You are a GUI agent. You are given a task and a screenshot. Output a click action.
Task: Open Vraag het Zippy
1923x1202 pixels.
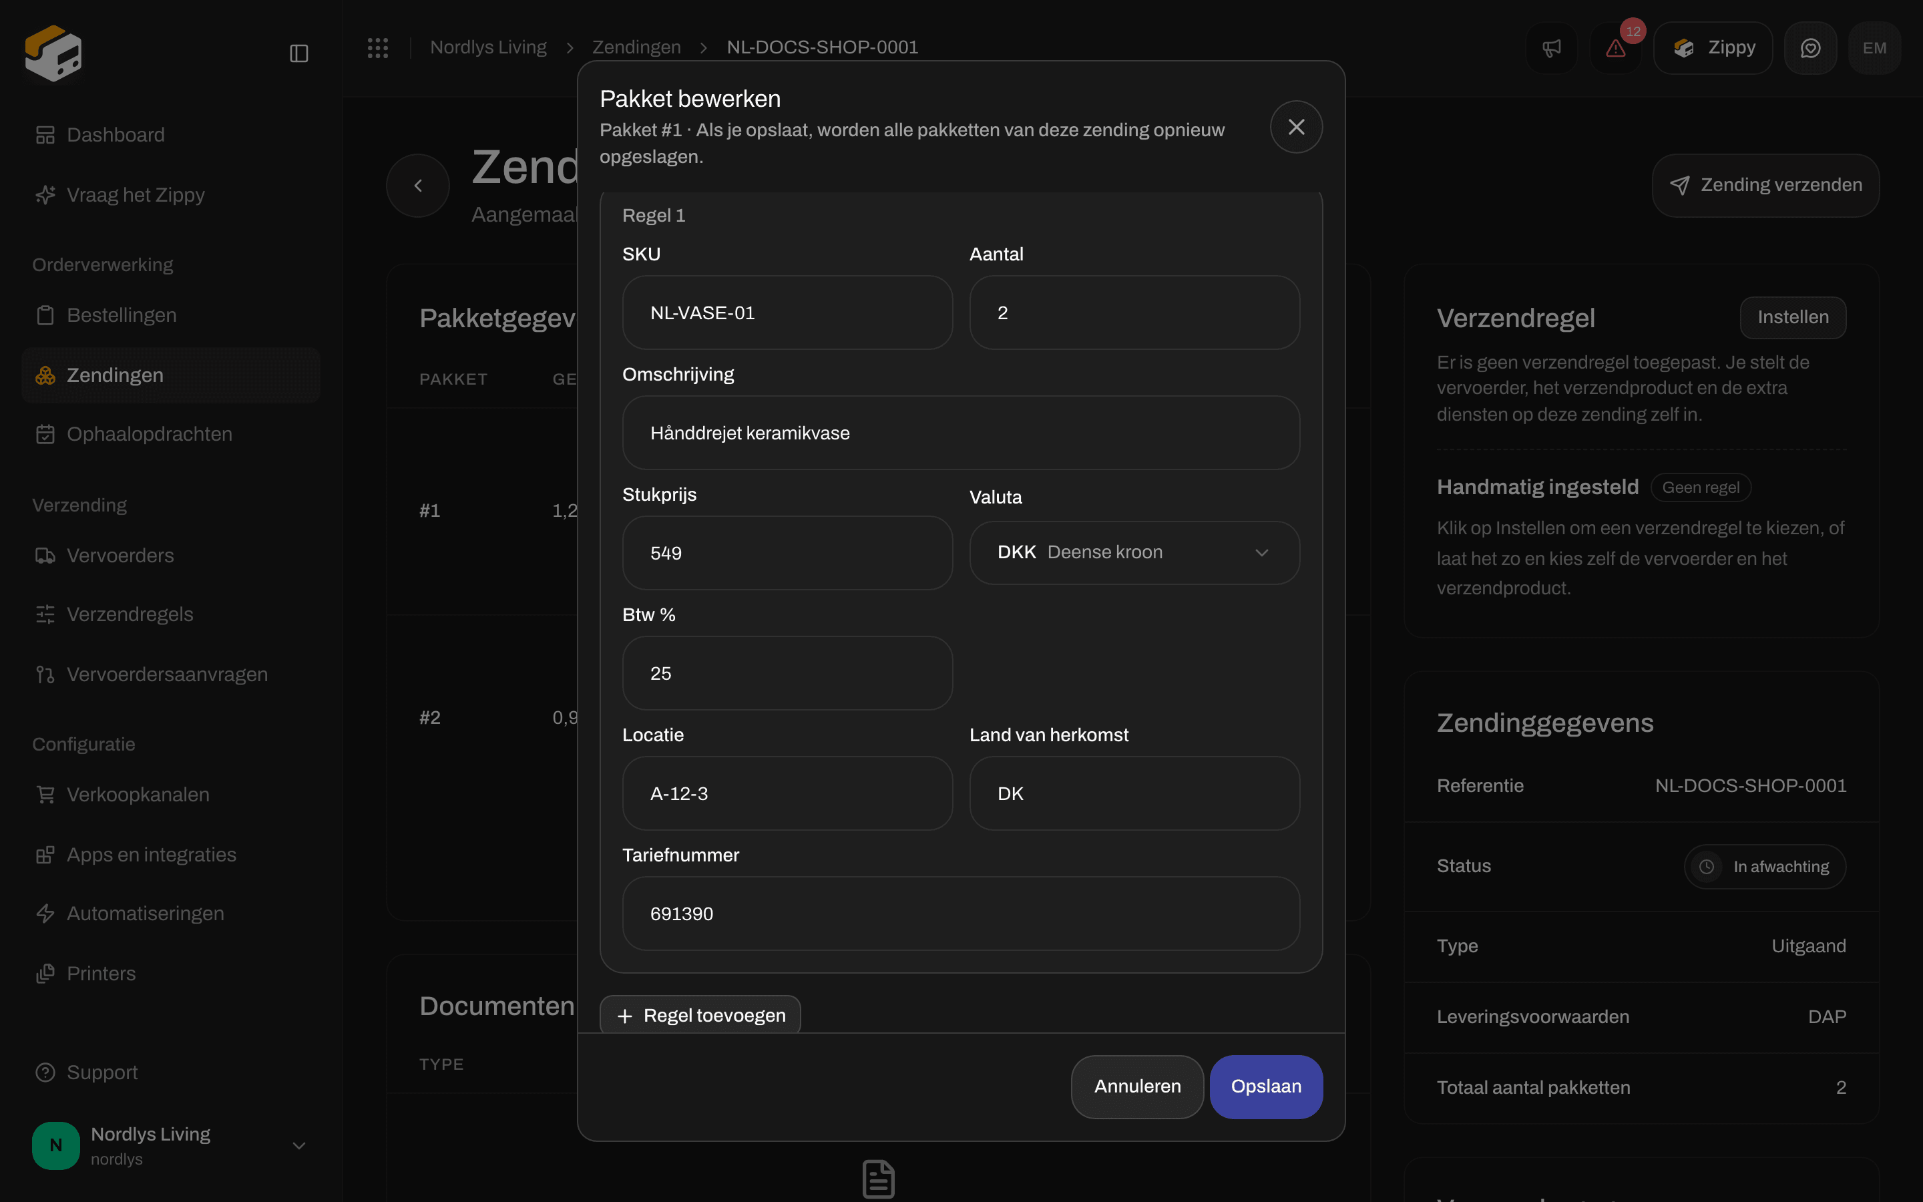171,195
